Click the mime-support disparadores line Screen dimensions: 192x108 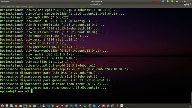pos(53,88)
